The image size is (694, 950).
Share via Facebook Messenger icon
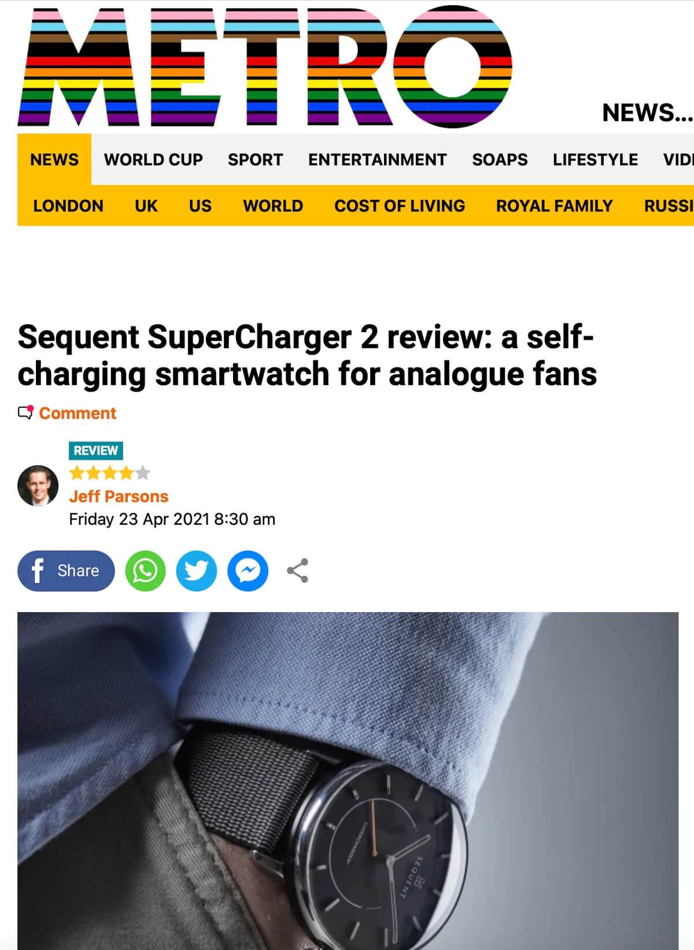pyautogui.click(x=248, y=571)
